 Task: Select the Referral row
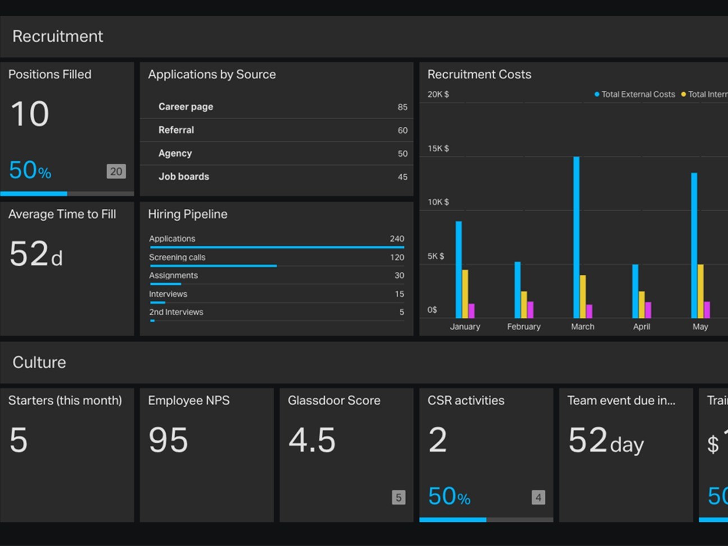(276, 130)
